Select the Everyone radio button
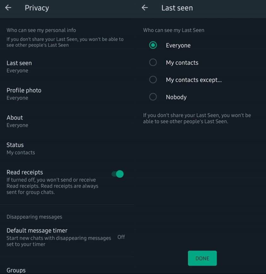Image resolution: width=266 pixels, height=274 pixels. point(153,45)
